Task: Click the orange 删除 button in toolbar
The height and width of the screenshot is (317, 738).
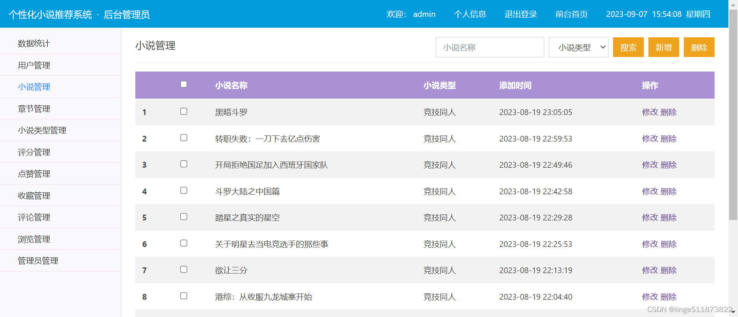Action: point(699,47)
